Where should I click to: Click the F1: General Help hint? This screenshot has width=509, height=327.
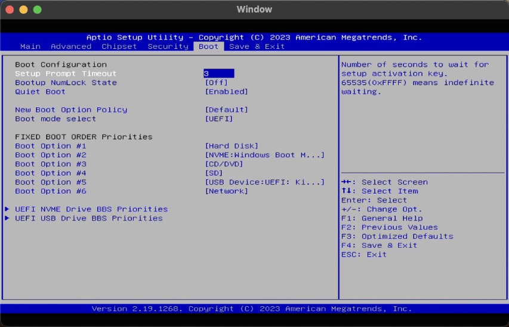382,219
